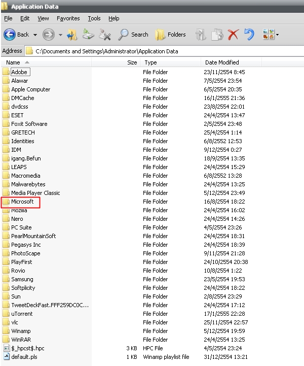
Task: Select the Samsung folder
Action: tap(18, 279)
